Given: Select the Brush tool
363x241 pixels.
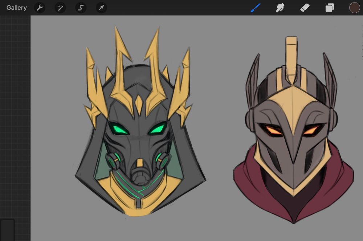Looking at the screenshot, I should (x=256, y=8).
